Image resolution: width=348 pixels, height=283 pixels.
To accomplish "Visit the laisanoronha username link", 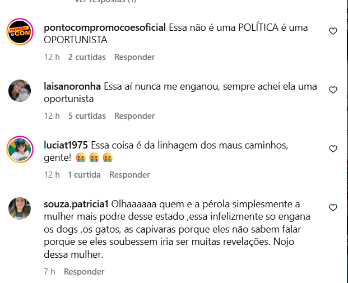I will pyautogui.click(x=72, y=87).
